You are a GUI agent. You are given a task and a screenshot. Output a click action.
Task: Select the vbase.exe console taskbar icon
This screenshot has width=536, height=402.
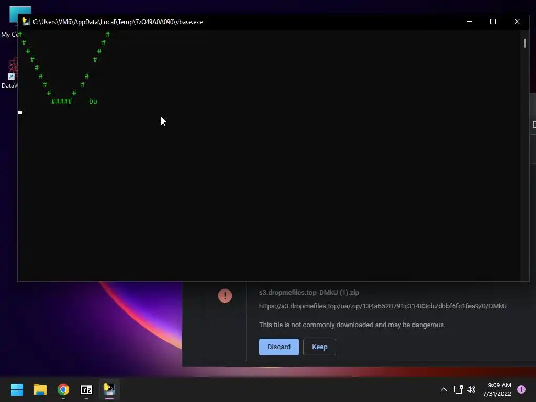109,389
